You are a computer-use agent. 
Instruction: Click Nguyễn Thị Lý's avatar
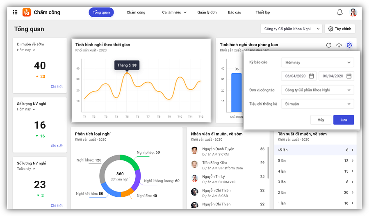coord(194,178)
